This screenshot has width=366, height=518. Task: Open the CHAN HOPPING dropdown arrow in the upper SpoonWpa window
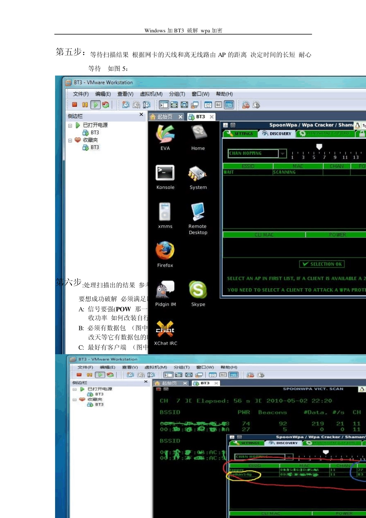(283, 153)
